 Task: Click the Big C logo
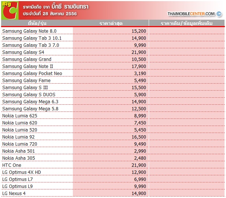(10, 10)
